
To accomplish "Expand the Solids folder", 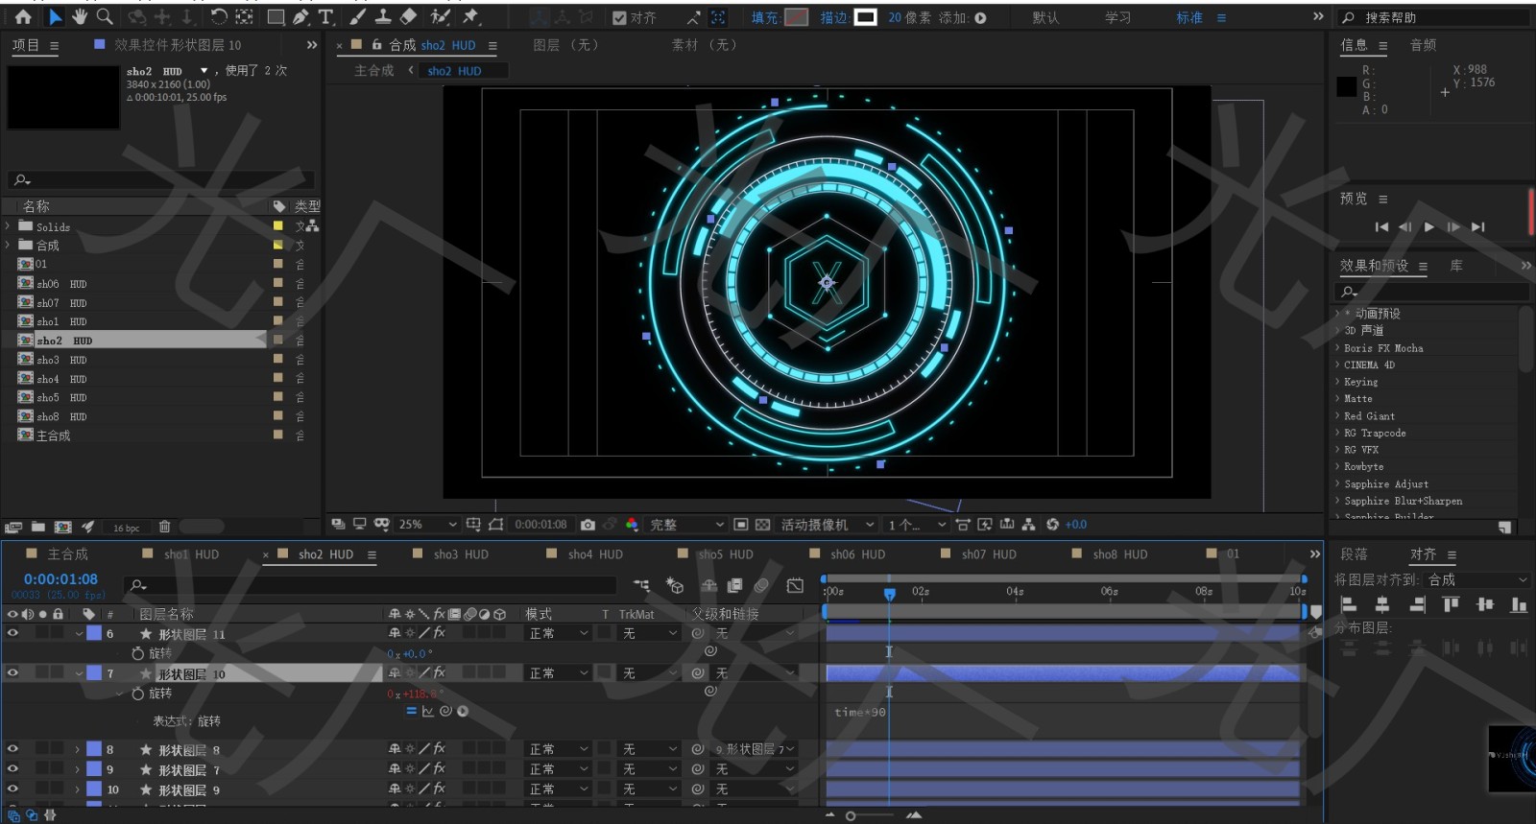I will pyautogui.click(x=9, y=226).
